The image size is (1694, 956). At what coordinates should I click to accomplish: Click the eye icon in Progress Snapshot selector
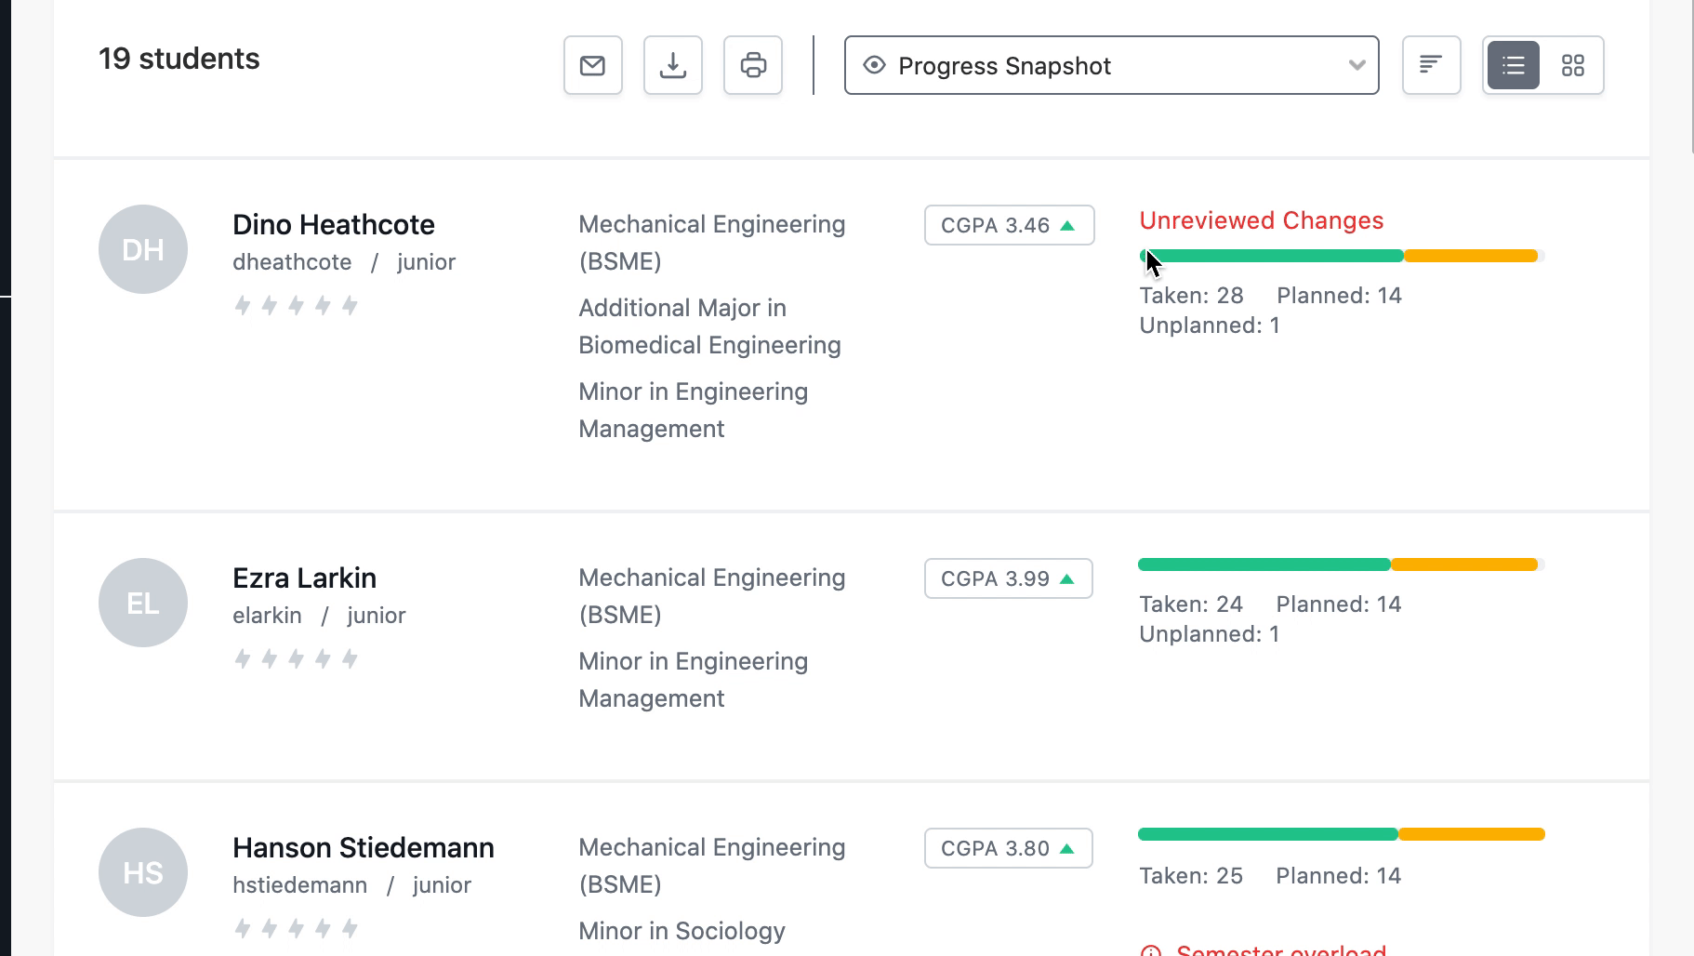(x=874, y=65)
